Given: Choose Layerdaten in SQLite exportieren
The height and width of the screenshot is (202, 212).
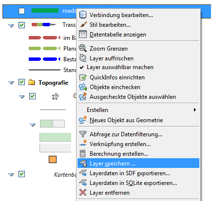Looking at the screenshot, I should [x=138, y=183].
